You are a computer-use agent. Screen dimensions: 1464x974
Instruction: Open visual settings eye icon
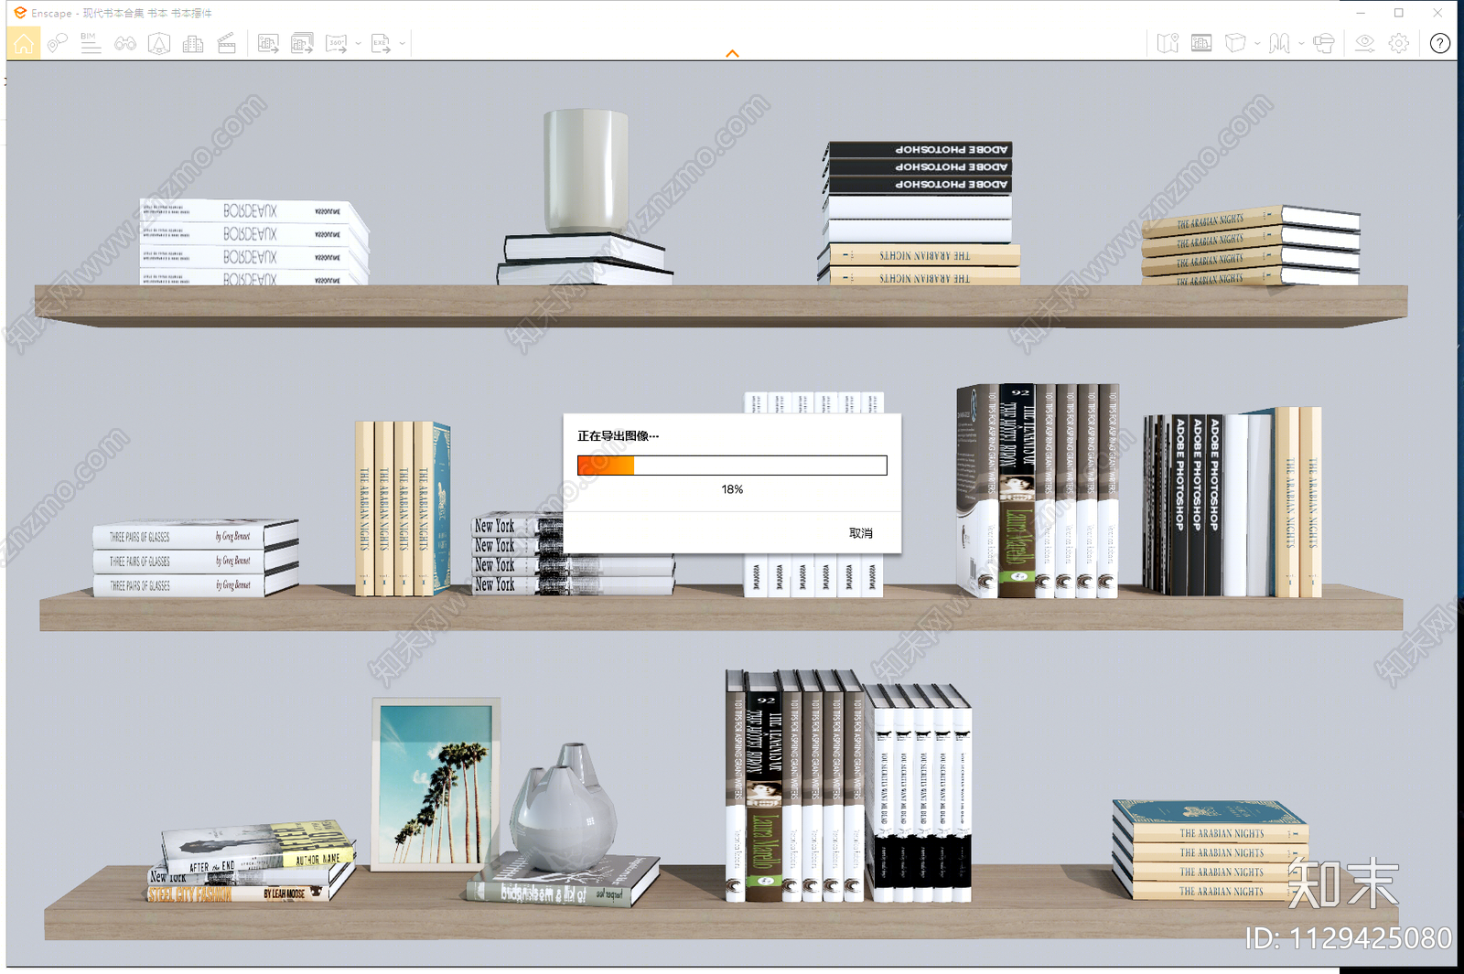1365,43
